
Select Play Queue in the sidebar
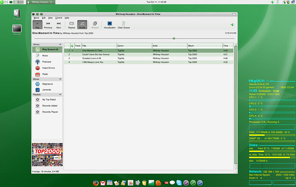coord(47,49)
